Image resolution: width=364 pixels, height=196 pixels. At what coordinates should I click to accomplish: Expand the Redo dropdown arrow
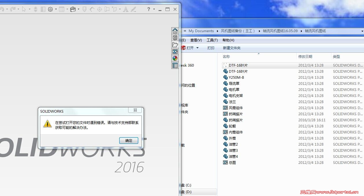pos(18,9)
